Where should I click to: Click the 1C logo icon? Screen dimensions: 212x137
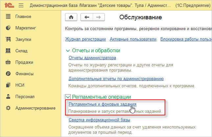pos(10,6)
